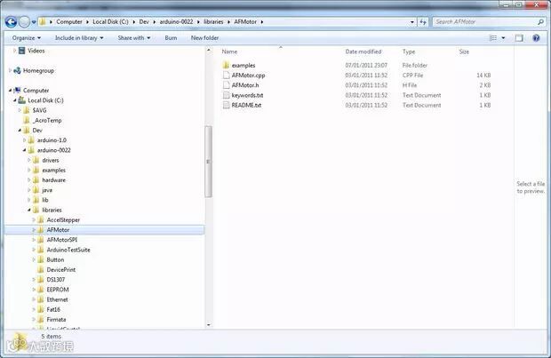
Task: Open the recent locations dropdown arrow
Action: pyautogui.click(x=34, y=22)
